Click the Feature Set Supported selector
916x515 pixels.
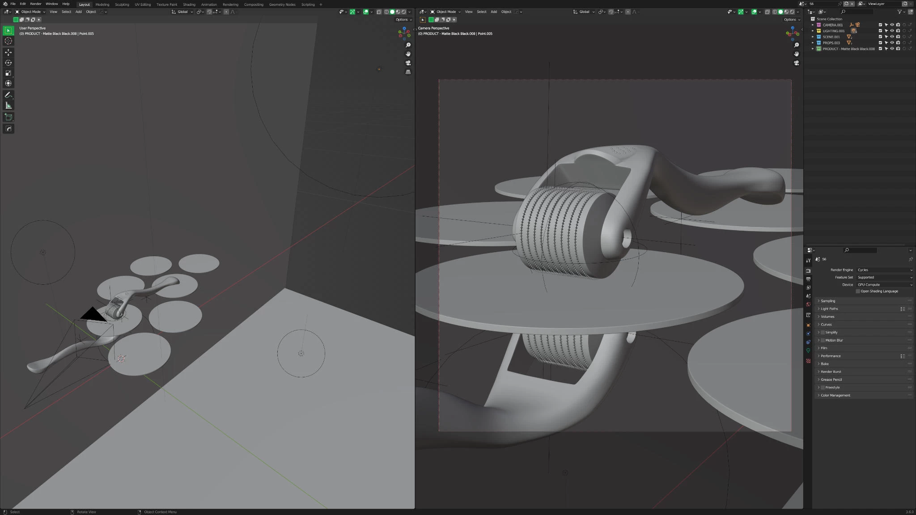coord(884,277)
